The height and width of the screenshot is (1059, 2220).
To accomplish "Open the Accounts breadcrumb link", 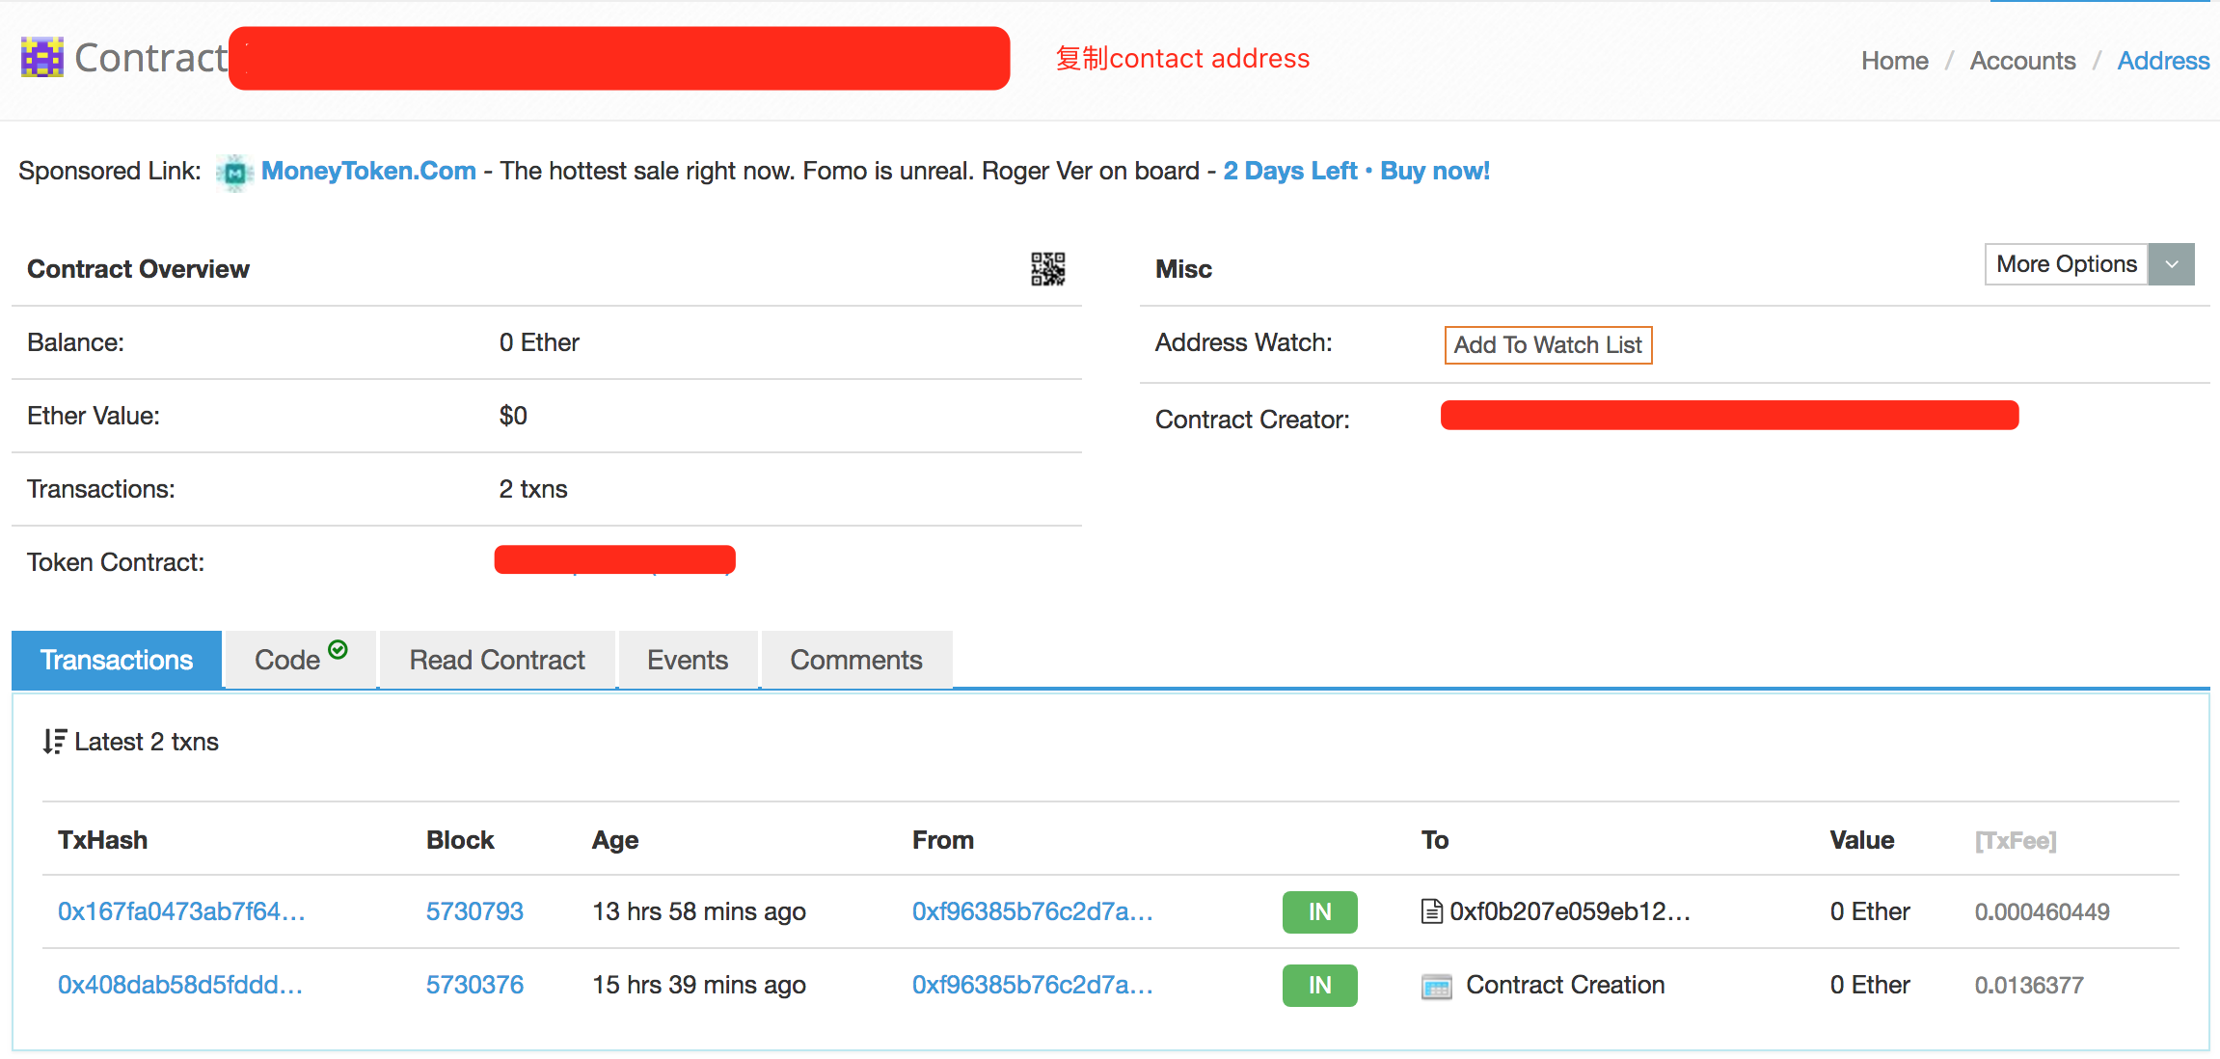I will click(x=2022, y=61).
